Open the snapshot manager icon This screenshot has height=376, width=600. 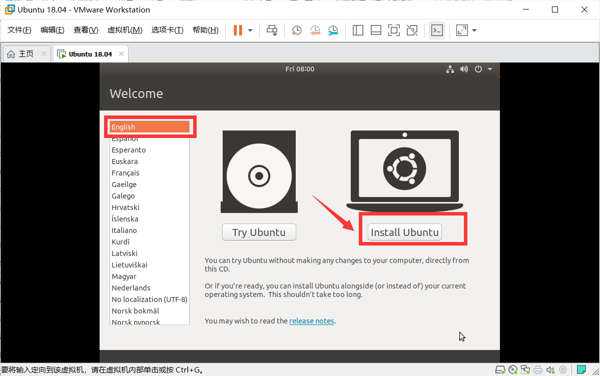point(333,30)
